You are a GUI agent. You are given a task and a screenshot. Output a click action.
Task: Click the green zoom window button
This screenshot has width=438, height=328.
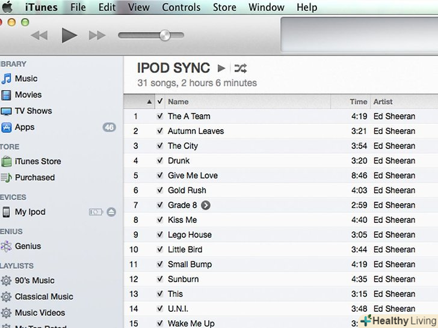(25, 22)
